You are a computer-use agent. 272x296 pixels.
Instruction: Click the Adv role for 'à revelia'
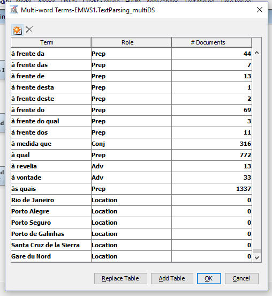pos(131,166)
